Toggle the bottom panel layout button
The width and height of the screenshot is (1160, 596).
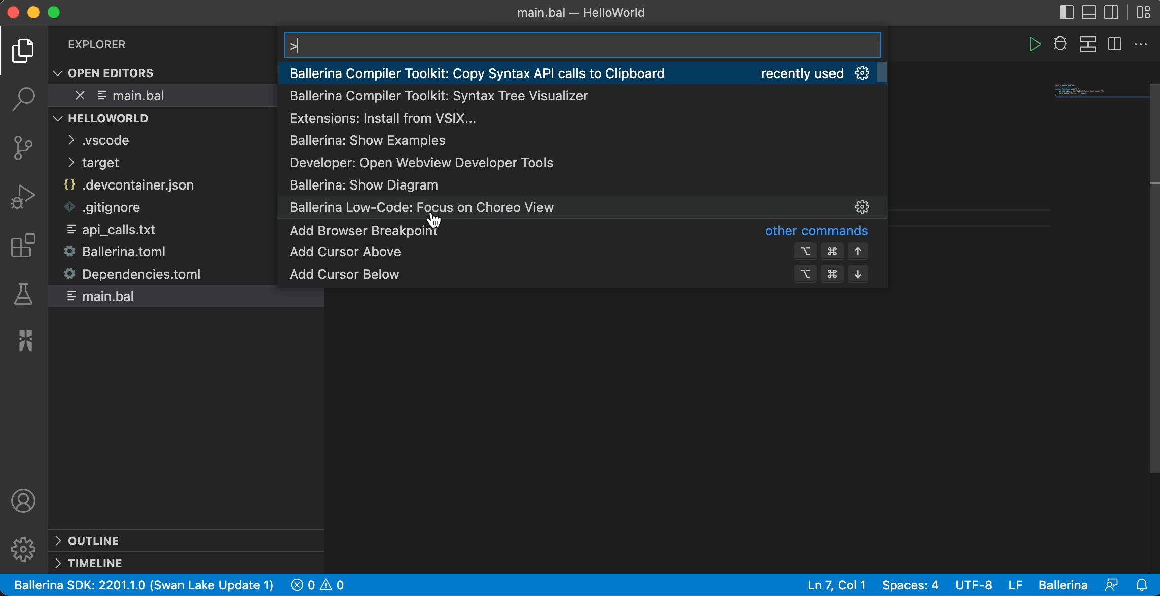(1089, 12)
